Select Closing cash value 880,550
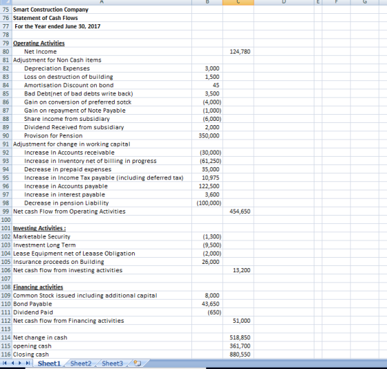387x369 pixels. tap(238, 354)
